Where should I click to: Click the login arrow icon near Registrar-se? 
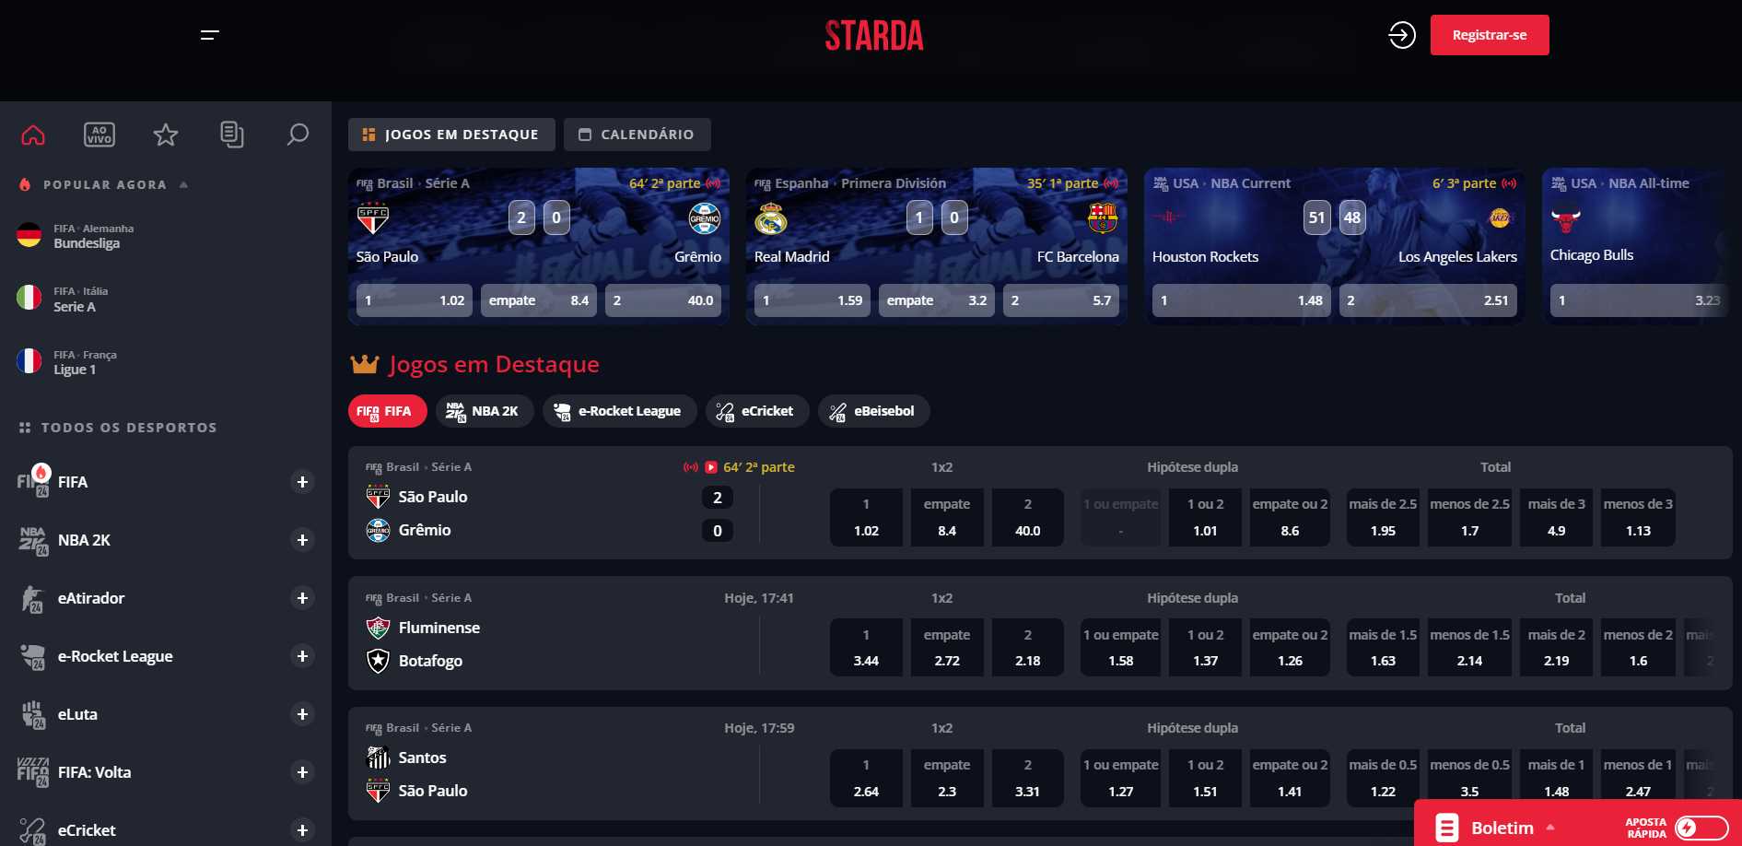1401,34
